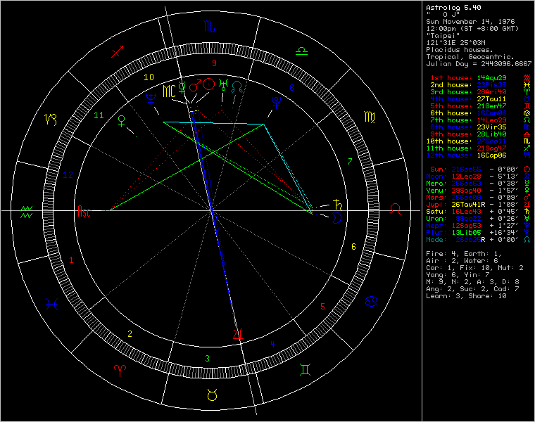Select the Neptune trident glyph inside the wheel
The height and width of the screenshot is (422, 535).
[x=151, y=99]
